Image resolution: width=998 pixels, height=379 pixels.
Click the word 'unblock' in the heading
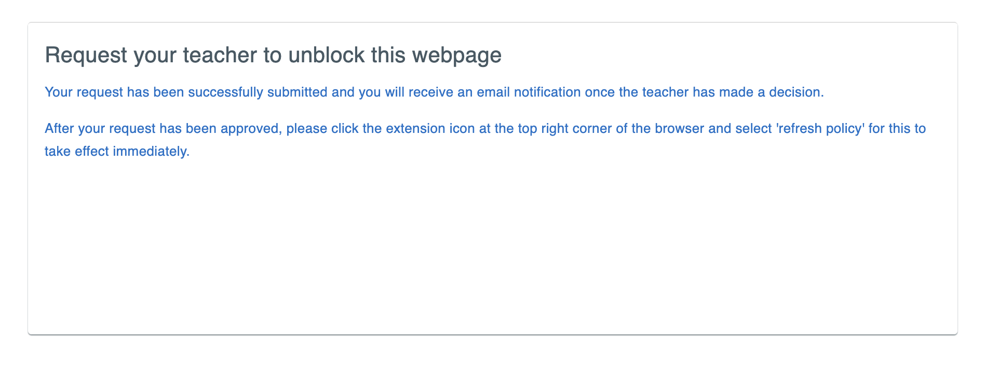(x=327, y=55)
